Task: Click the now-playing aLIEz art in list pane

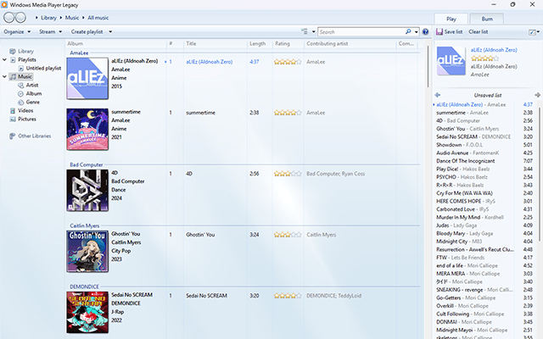Action: (451, 61)
